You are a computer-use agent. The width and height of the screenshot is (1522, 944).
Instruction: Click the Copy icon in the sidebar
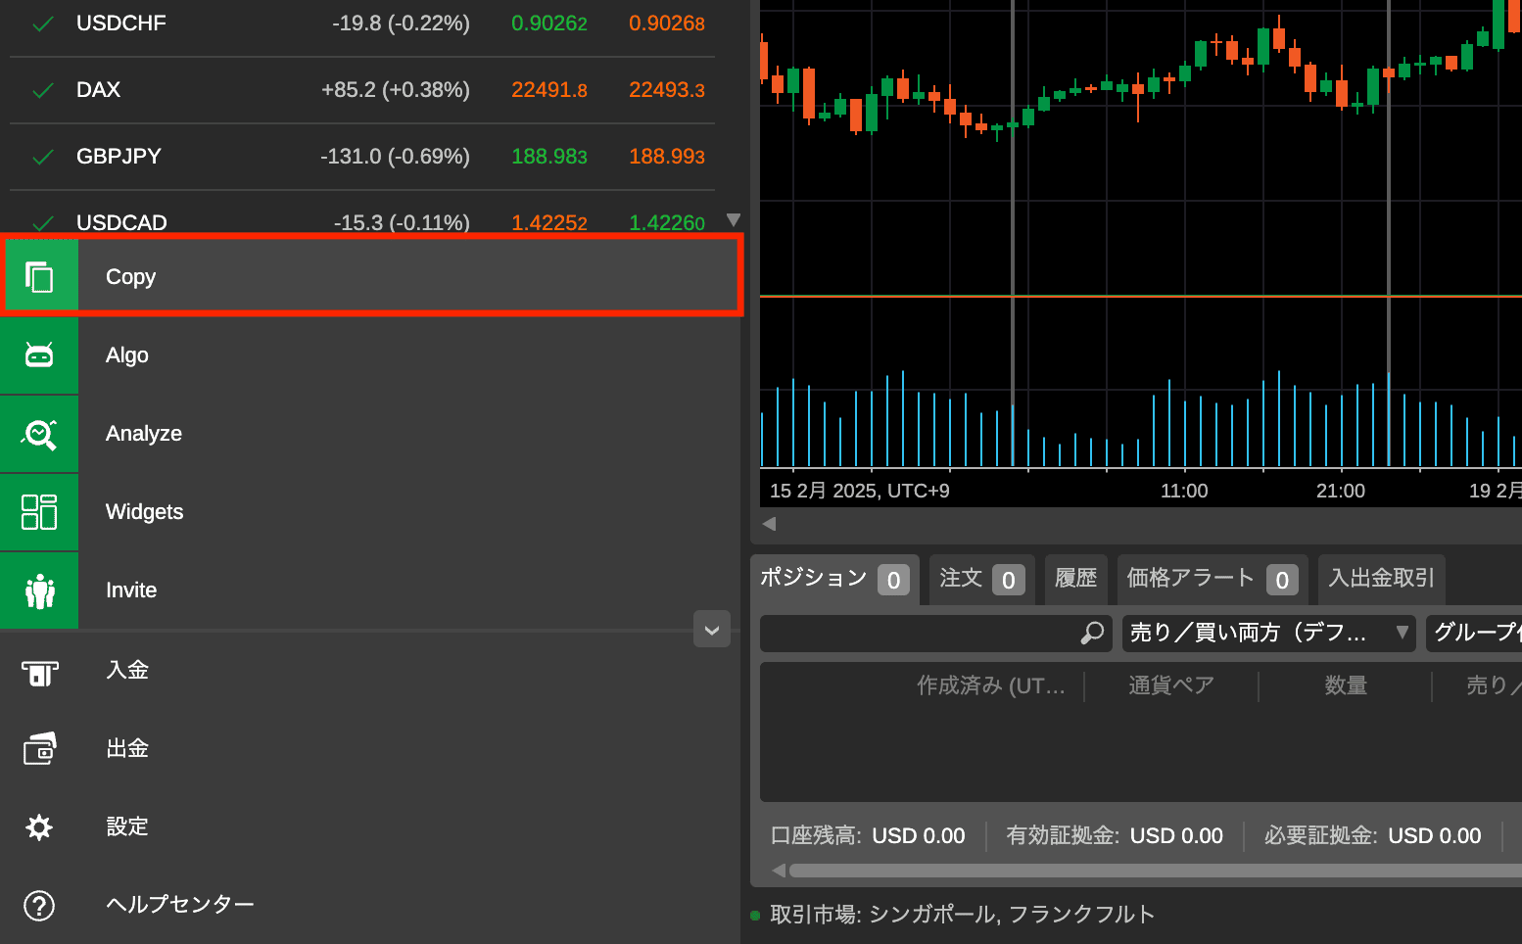[39, 277]
